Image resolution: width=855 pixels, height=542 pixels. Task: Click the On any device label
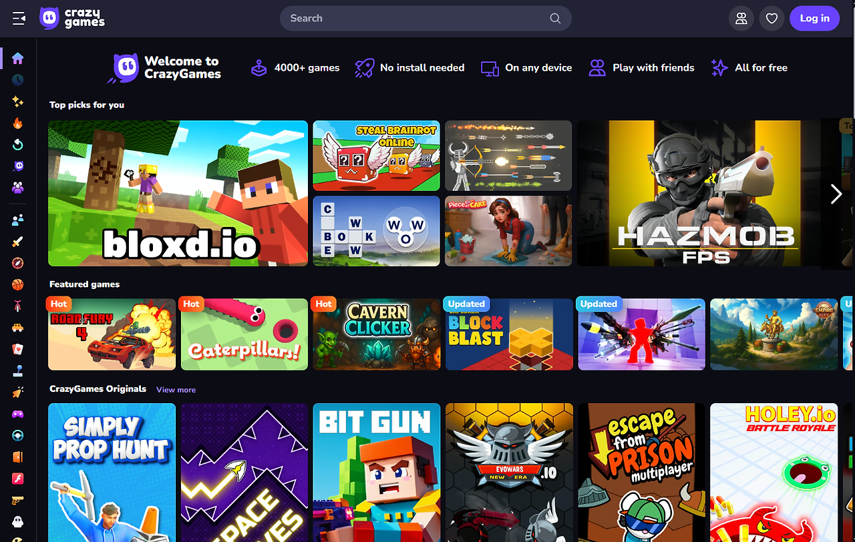pyautogui.click(x=538, y=67)
